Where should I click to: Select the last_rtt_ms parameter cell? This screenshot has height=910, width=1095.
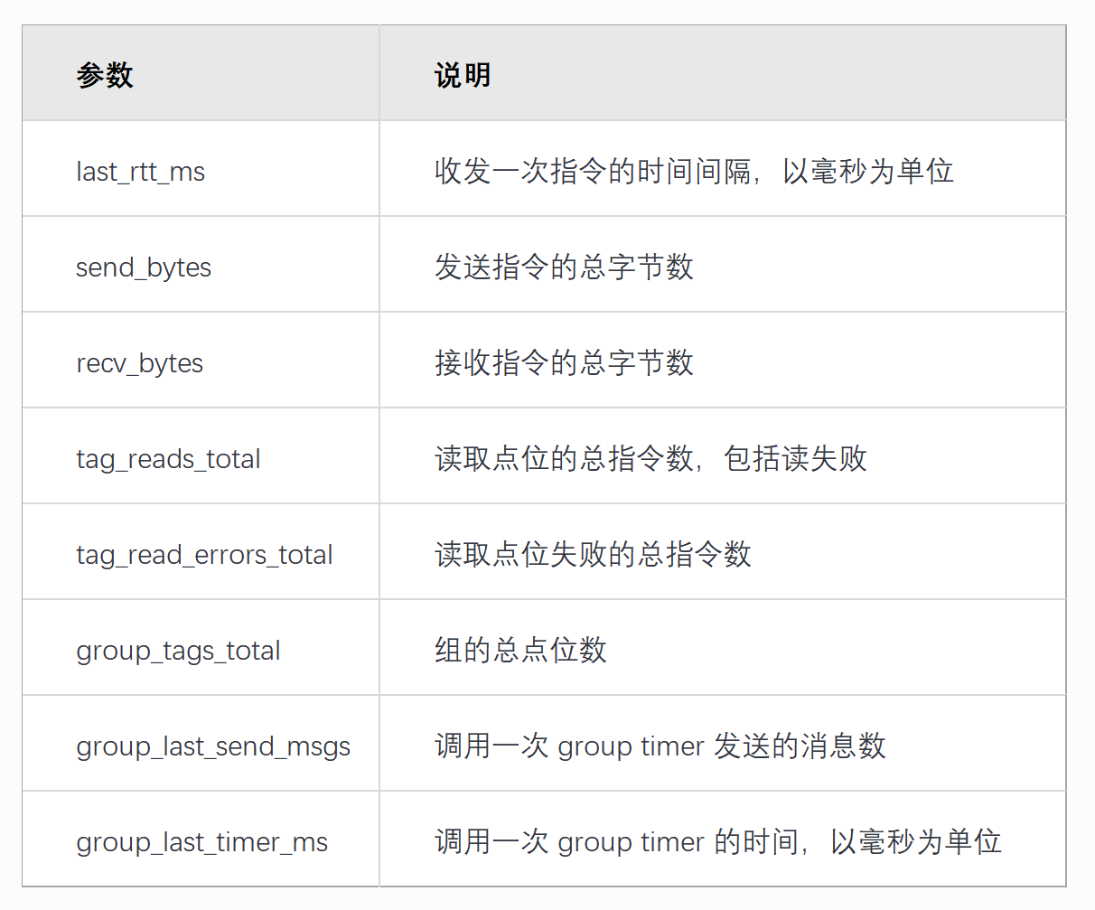[x=141, y=172]
